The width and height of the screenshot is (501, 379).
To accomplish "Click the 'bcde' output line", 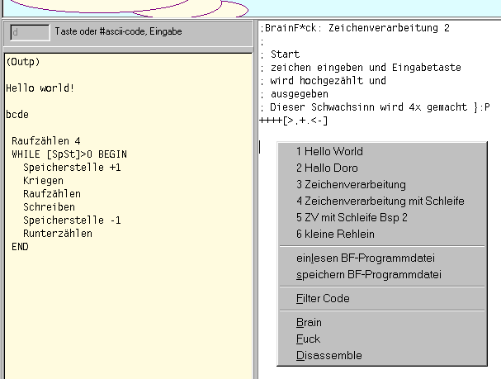I will [17, 115].
